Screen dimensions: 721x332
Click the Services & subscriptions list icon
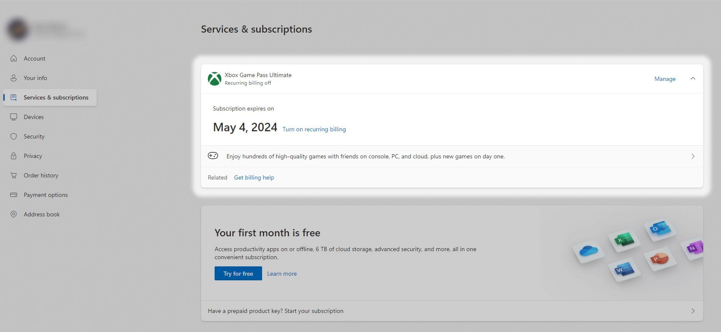pos(14,97)
